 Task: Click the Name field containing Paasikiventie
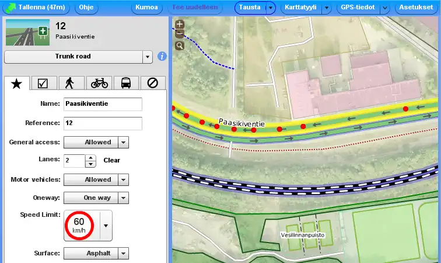click(103, 104)
